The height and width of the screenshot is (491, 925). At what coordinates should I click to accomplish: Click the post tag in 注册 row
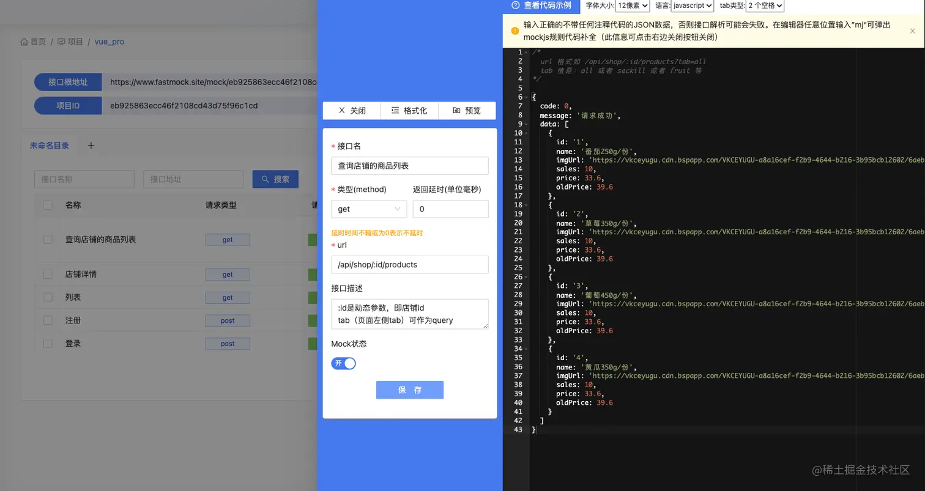(x=228, y=320)
